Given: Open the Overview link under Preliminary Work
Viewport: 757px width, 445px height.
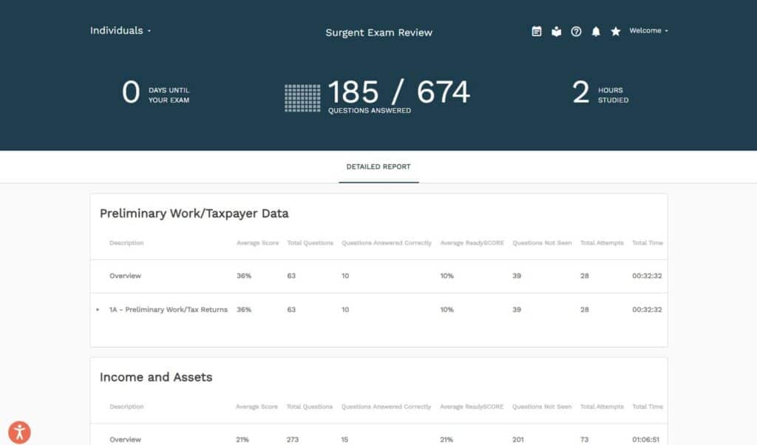Looking at the screenshot, I should pos(125,276).
